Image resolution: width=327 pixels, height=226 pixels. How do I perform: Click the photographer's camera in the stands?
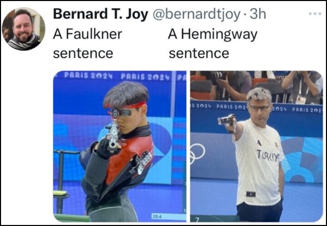pos(218,75)
